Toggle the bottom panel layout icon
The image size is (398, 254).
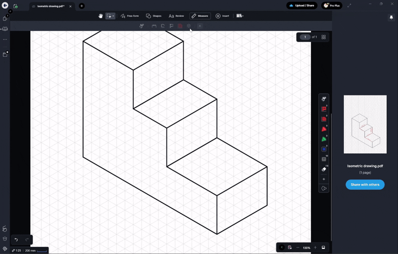[323, 247]
